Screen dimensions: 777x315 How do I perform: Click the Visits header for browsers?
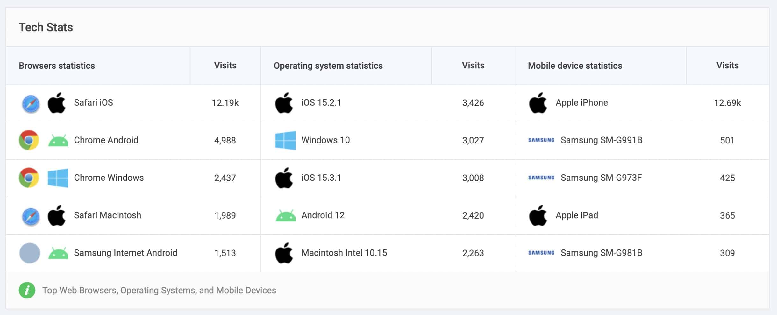pyautogui.click(x=225, y=66)
